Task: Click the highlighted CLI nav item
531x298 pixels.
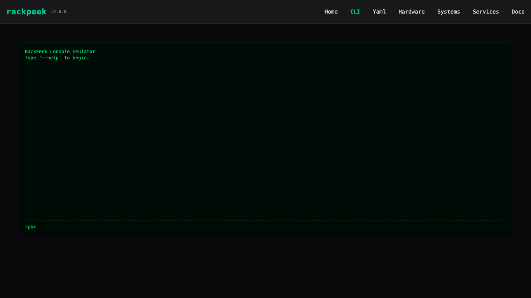Action: [x=355, y=12]
